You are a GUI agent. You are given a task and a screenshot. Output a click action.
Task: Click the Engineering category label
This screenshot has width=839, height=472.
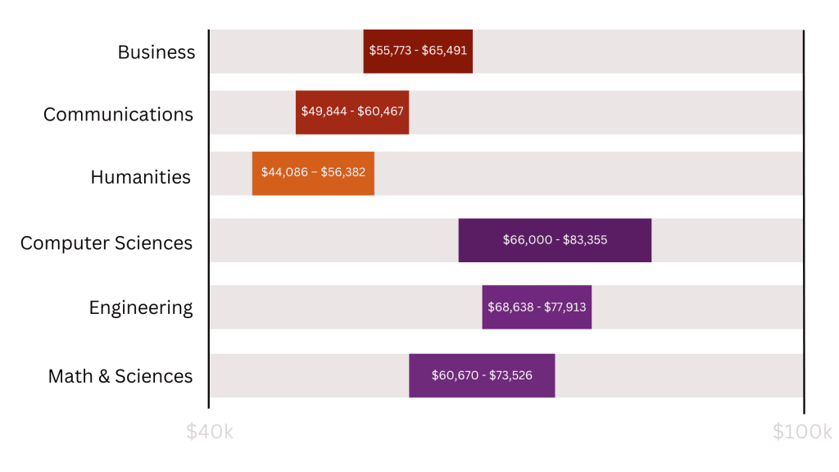[x=141, y=308]
